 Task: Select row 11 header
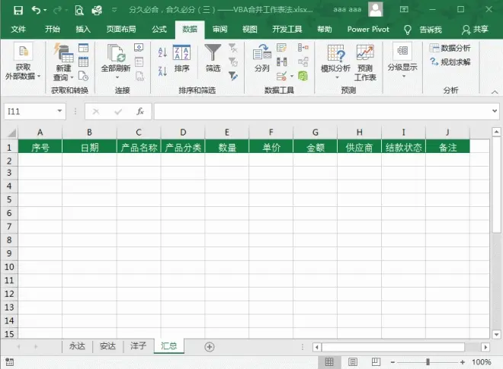point(9,281)
